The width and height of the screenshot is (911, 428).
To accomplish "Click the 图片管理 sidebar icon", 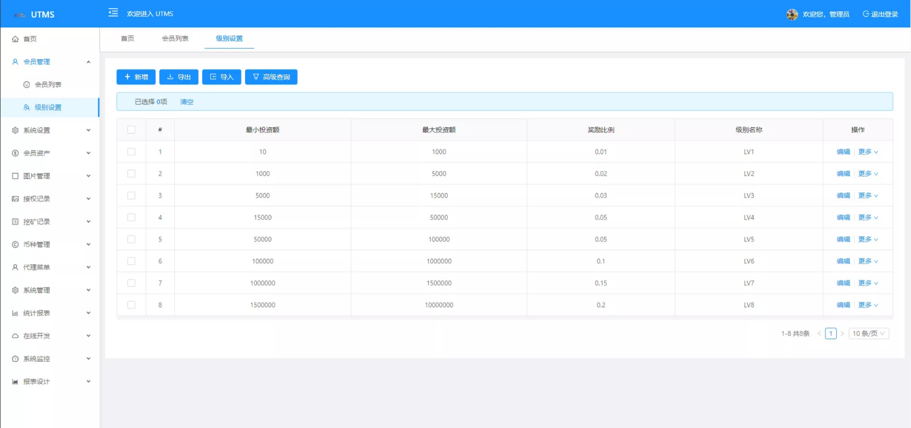I will tap(15, 176).
